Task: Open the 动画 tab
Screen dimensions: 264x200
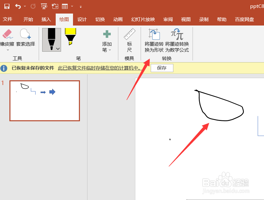Action: (118, 20)
